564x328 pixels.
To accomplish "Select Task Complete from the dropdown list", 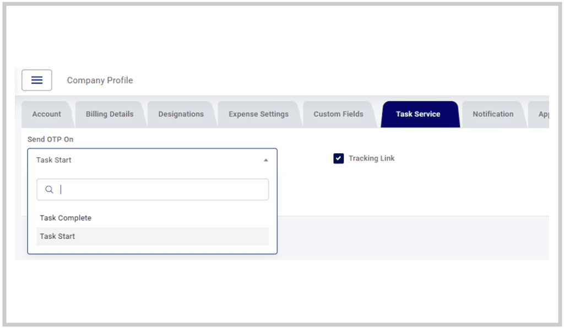I will pyautogui.click(x=66, y=218).
